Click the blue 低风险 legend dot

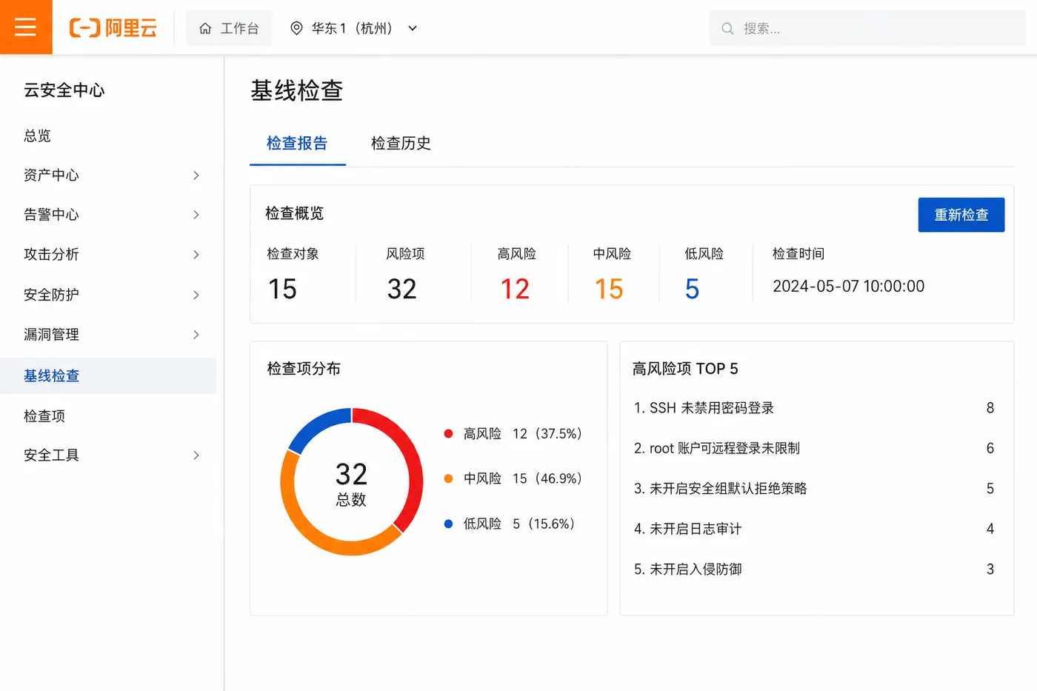[448, 524]
